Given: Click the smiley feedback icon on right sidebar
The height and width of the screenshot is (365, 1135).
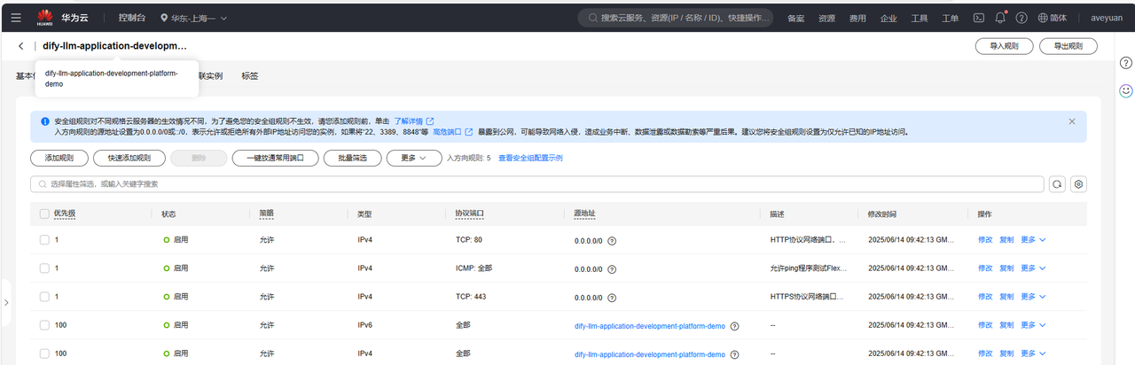Looking at the screenshot, I should pos(1125,90).
